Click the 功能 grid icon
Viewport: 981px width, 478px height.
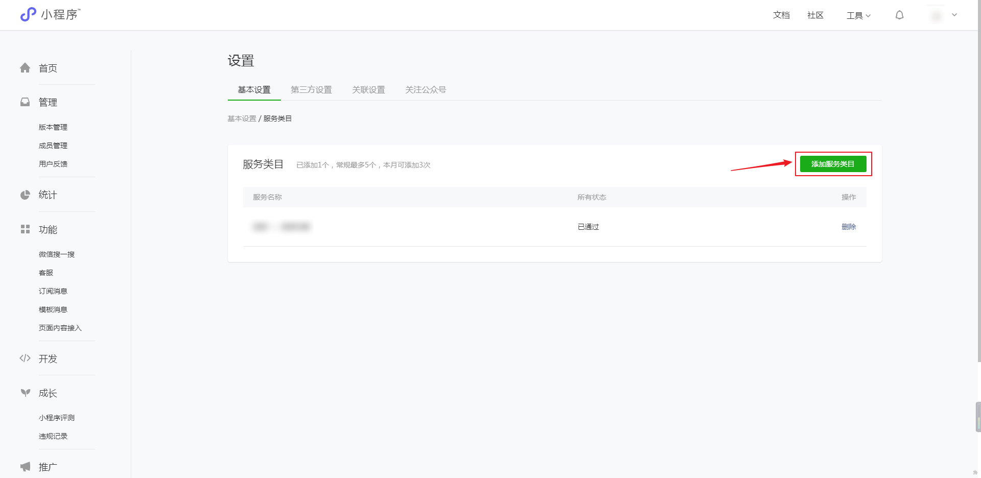(25, 229)
